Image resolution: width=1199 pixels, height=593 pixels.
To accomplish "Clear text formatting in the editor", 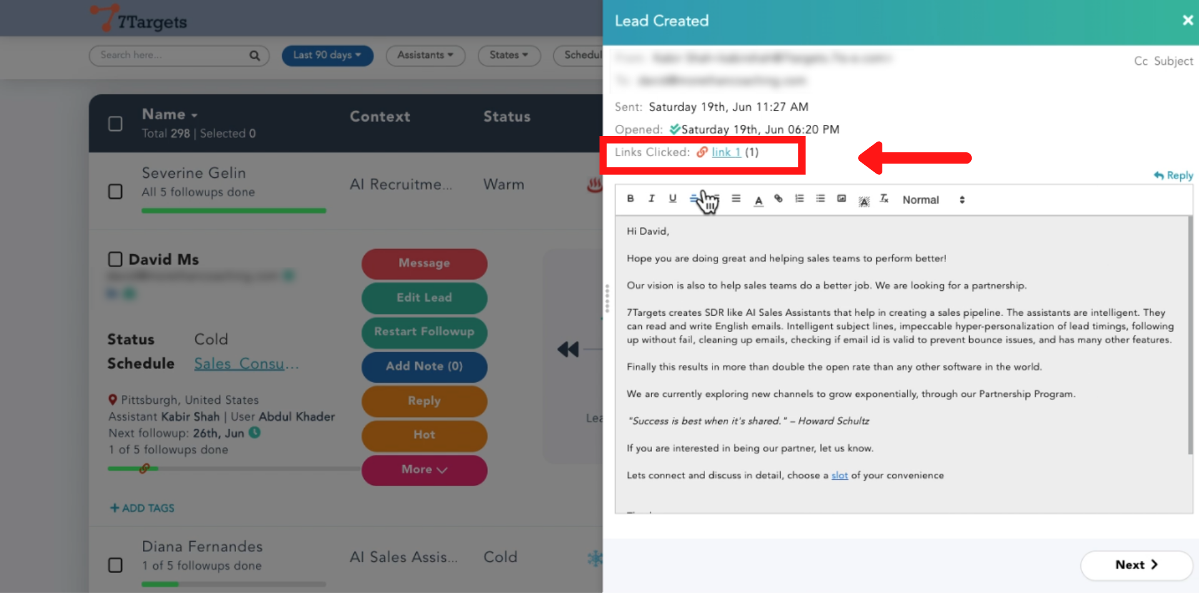I will tap(884, 198).
